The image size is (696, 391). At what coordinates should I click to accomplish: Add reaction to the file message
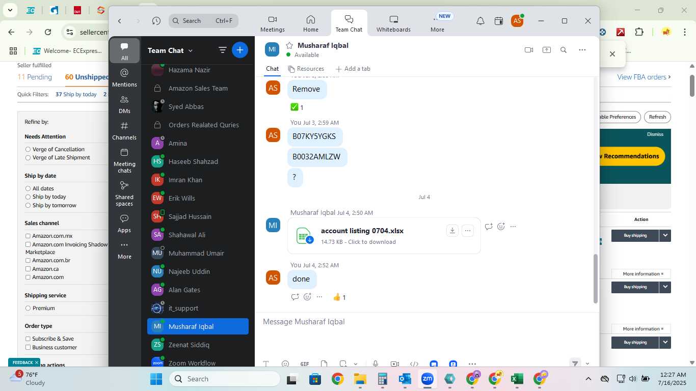click(x=501, y=227)
